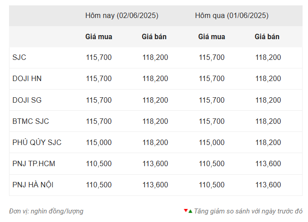Click the PNJ HÀ NỘI row label
The image size is (308, 222).
(x=33, y=185)
